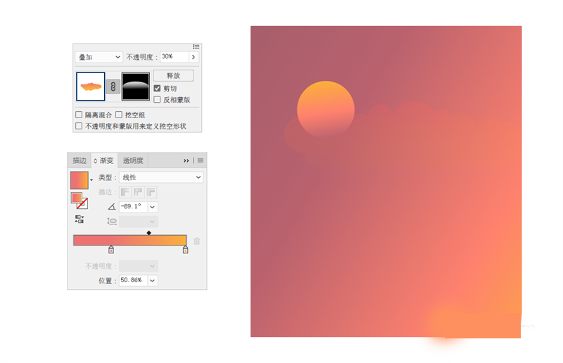The image size is (563, 363).
Task: Click the first stroke gradient option icon
Action: [x=125, y=193]
